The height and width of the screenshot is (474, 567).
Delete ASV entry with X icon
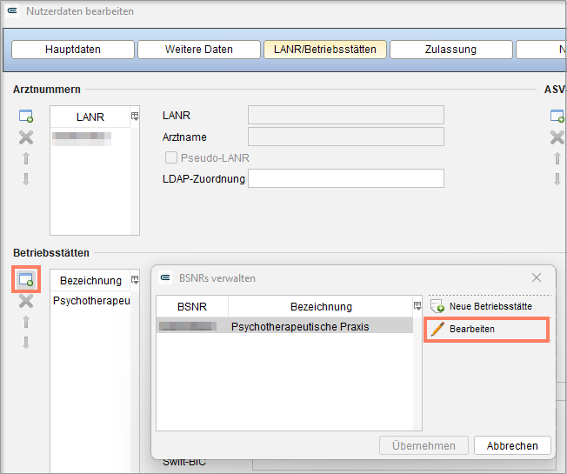point(557,137)
